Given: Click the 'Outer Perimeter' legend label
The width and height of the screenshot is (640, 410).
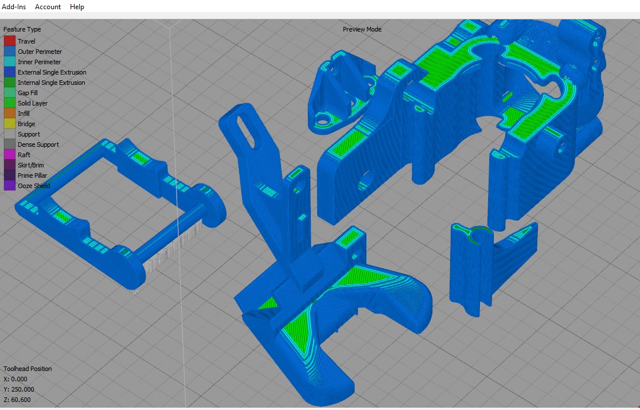Looking at the screenshot, I should 40,52.
